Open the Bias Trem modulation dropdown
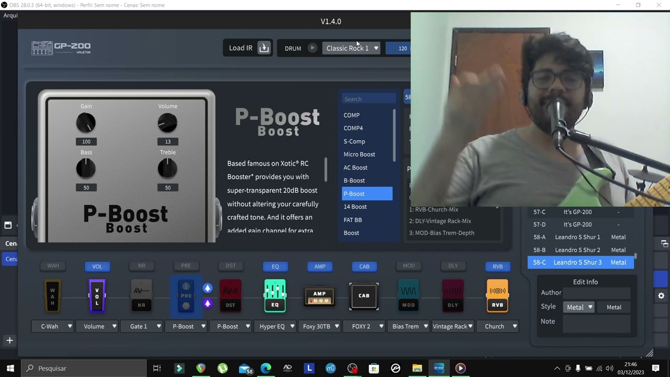The image size is (670, 377). pos(408,326)
